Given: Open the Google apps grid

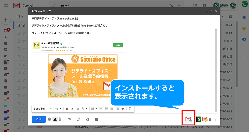Looking at the screenshot, I should click(x=195, y=6).
